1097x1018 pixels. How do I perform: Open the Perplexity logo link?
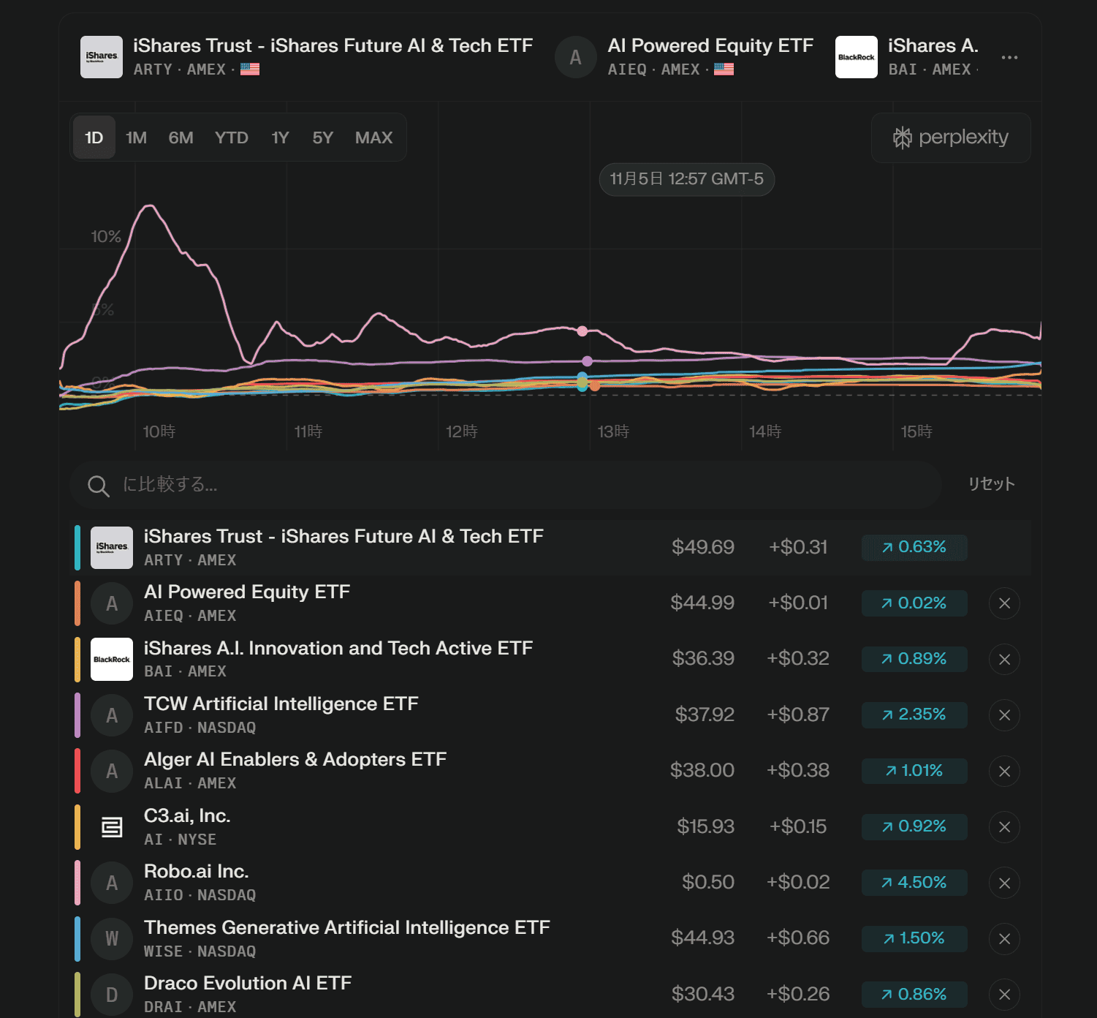[951, 137]
